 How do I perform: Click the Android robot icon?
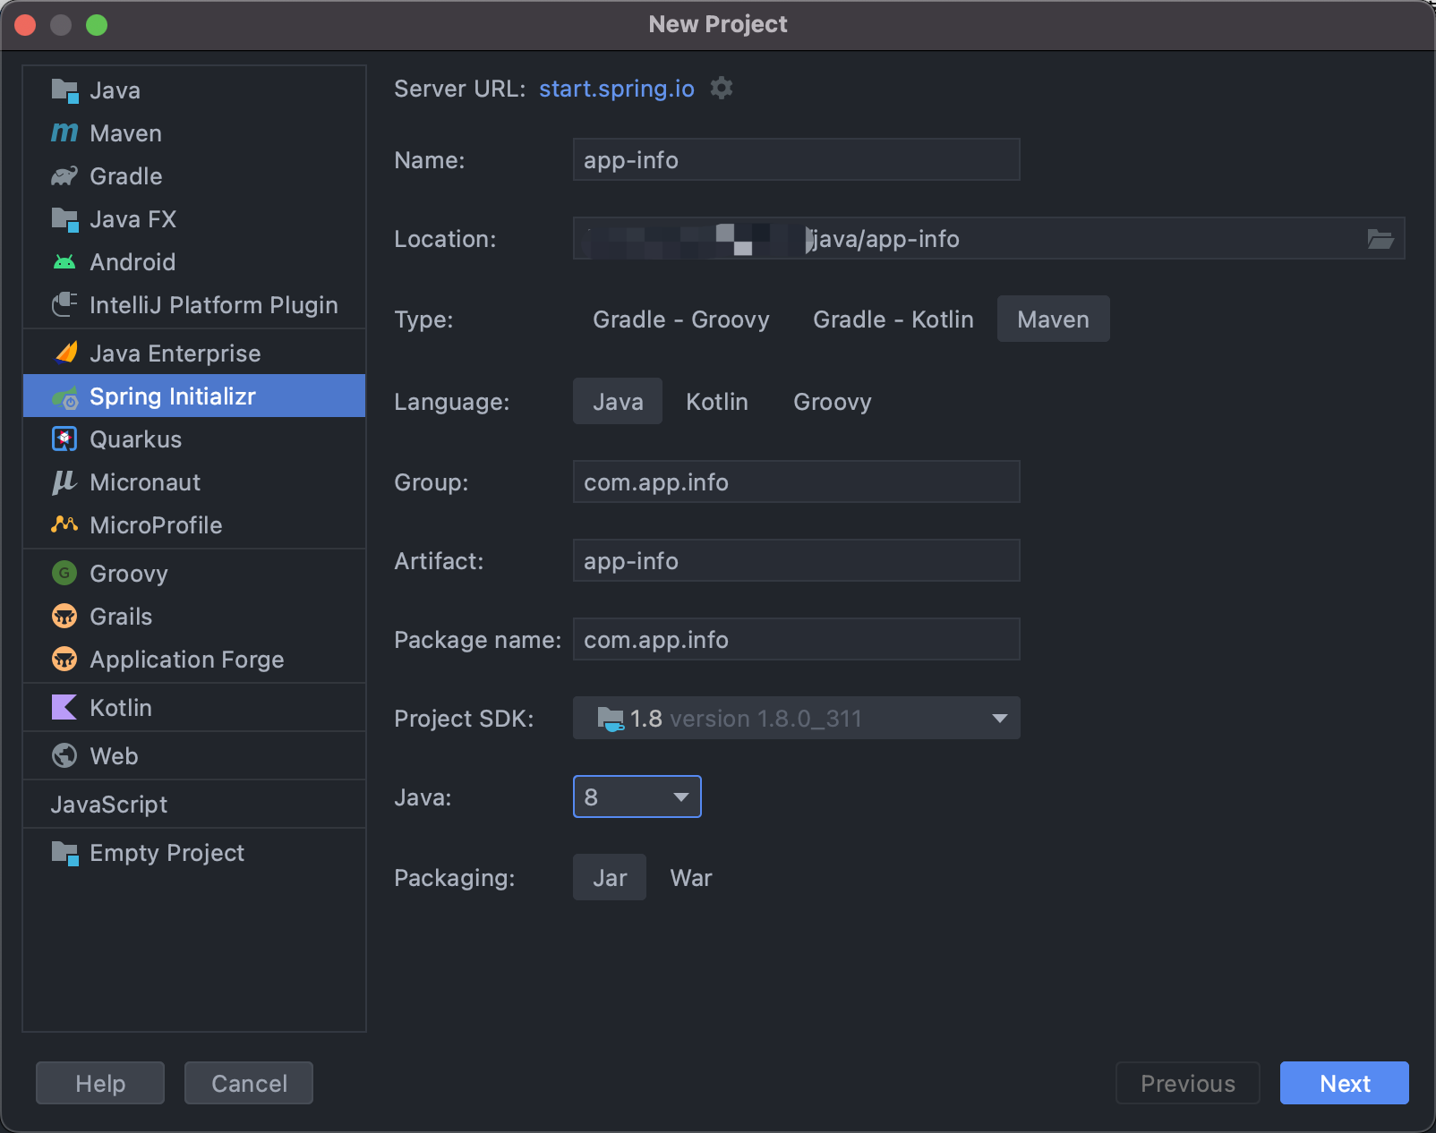point(64,262)
